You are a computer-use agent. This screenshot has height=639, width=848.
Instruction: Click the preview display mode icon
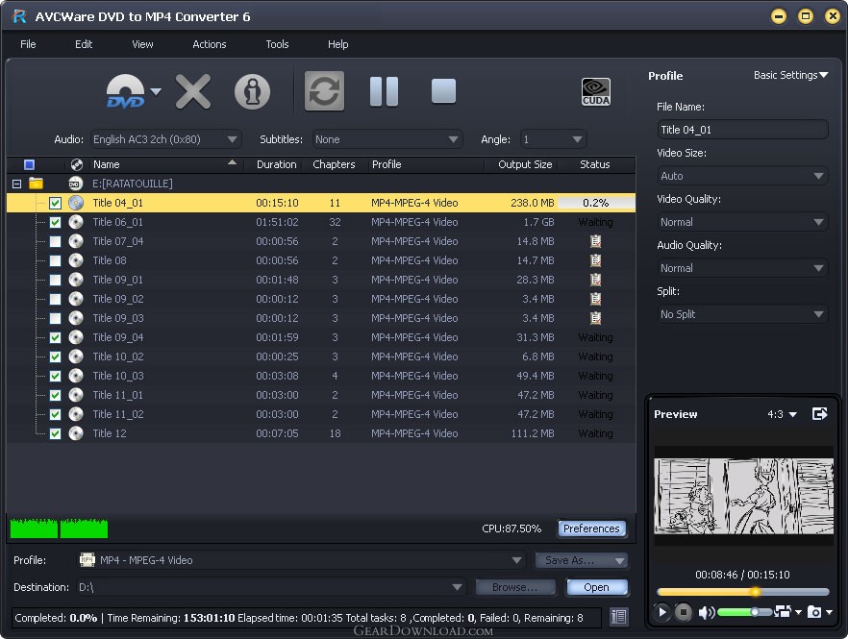pos(783,611)
